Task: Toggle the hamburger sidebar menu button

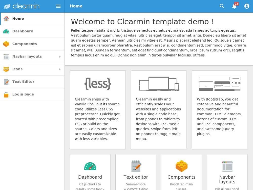Action: [58, 6]
